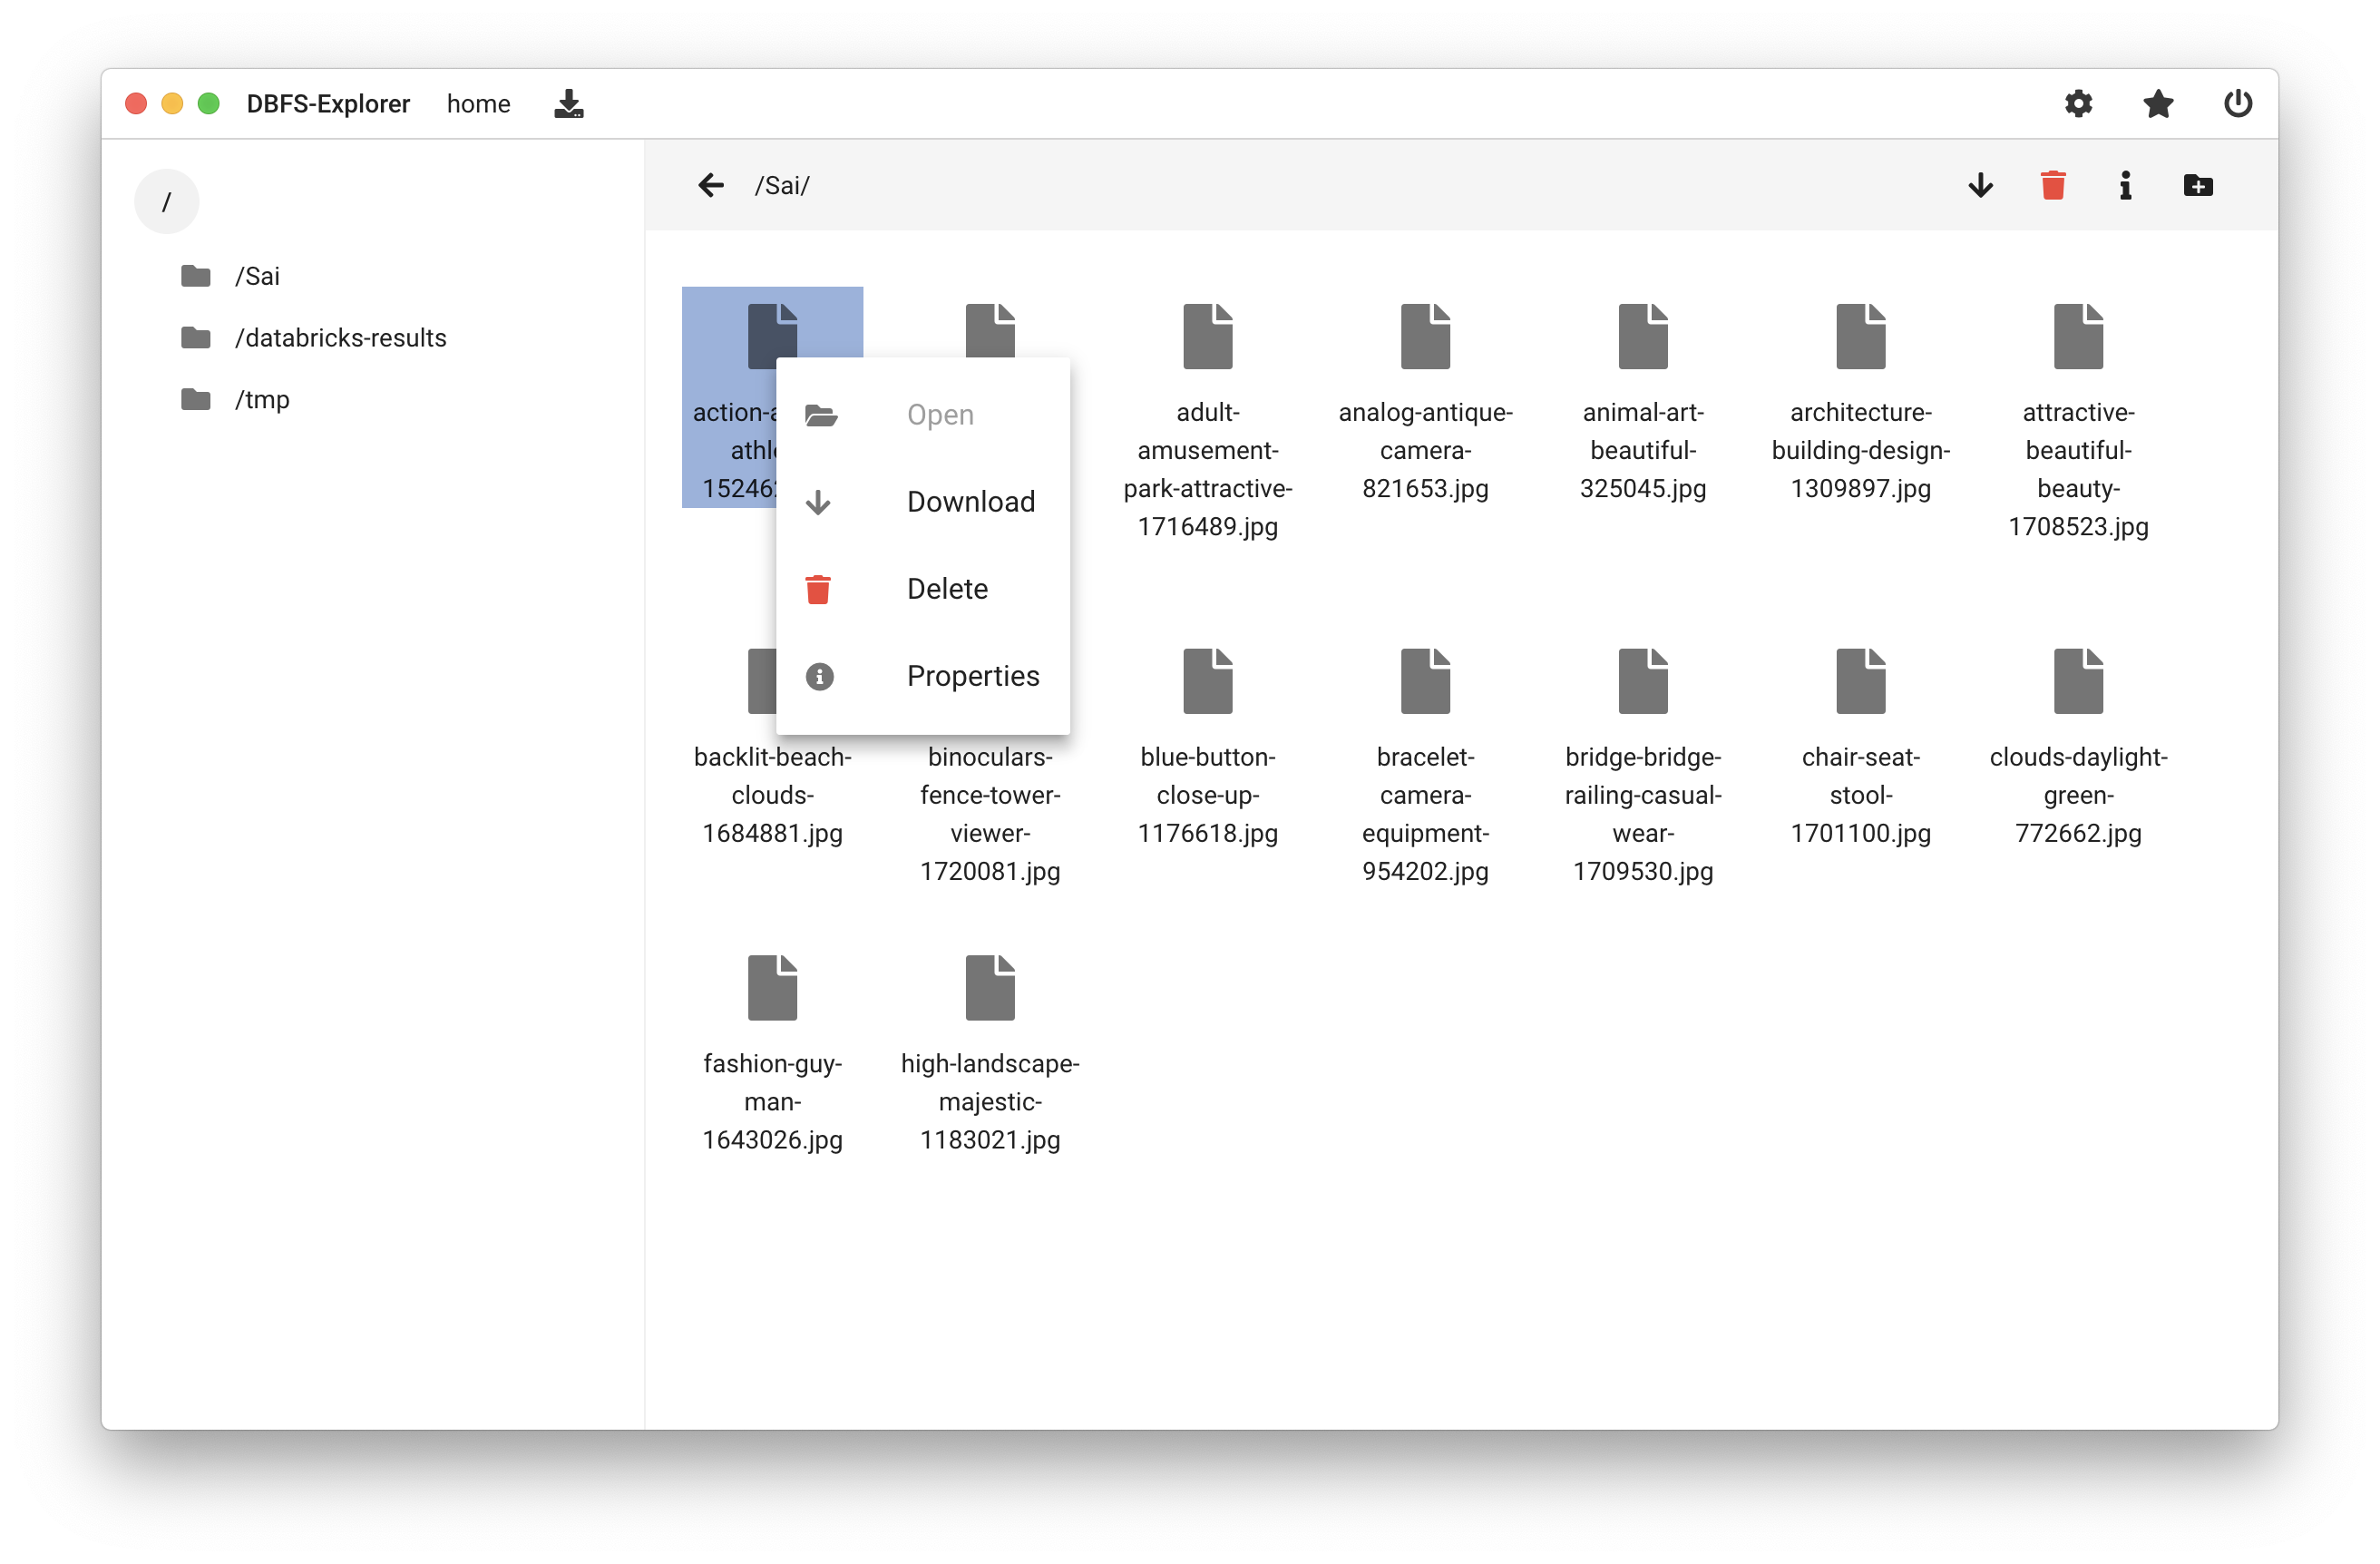Viewport: 2380px width, 1564px height.
Task: Expand the /Sai folder in sidebar
Action: point(257,276)
